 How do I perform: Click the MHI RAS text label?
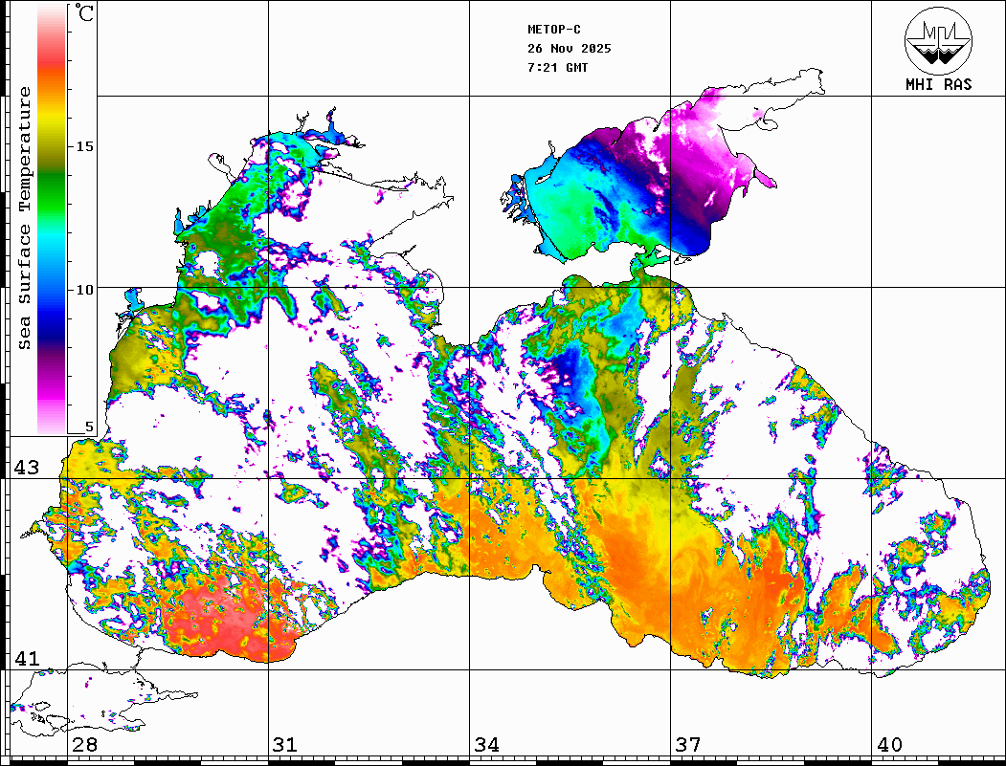click(938, 85)
